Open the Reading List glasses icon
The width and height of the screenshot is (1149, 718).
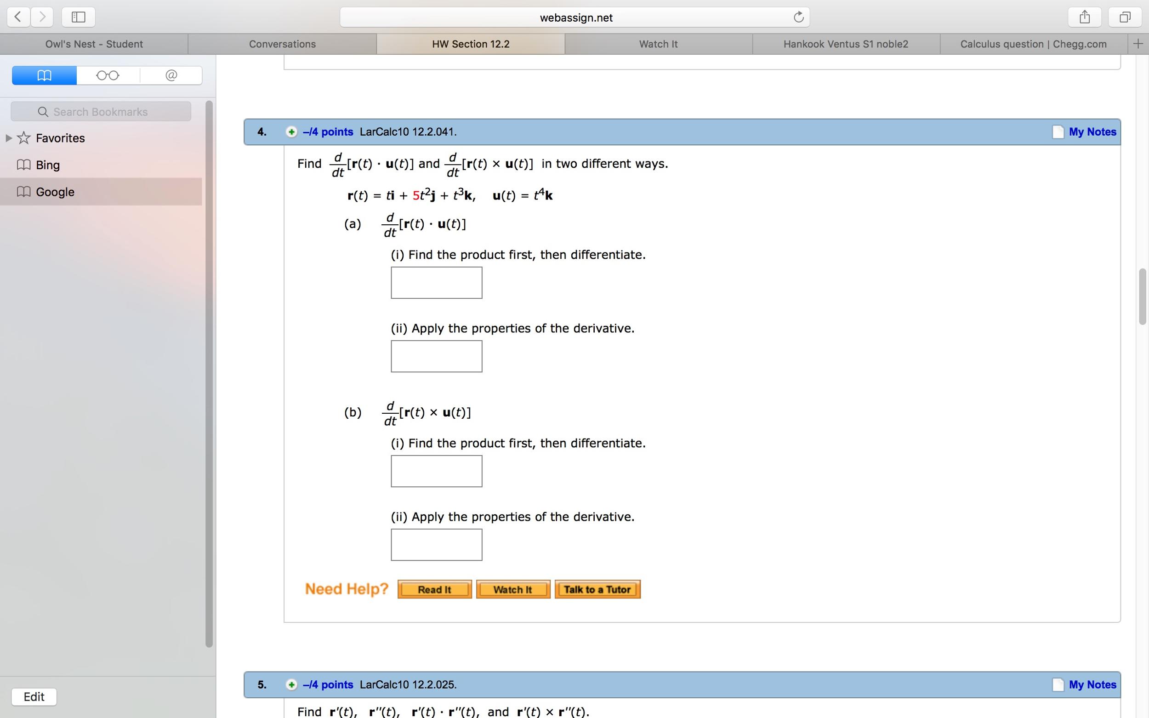click(x=108, y=75)
